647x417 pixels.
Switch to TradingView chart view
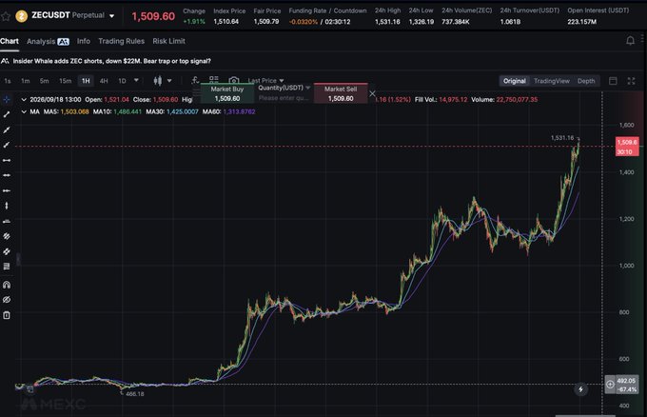551,81
